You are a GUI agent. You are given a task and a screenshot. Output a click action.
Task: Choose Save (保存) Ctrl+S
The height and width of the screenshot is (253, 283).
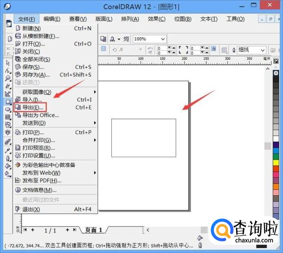(56, 67)
